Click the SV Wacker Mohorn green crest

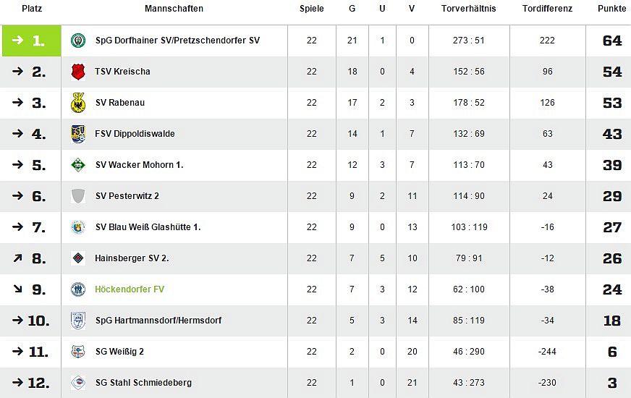coord(78,165)
